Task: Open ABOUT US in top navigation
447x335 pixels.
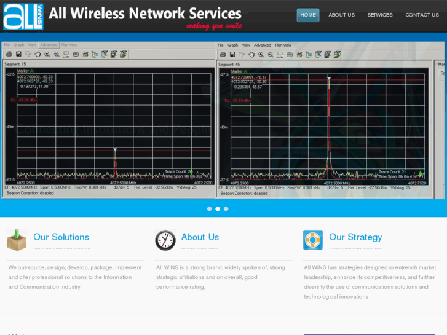Action: (341, 15)
